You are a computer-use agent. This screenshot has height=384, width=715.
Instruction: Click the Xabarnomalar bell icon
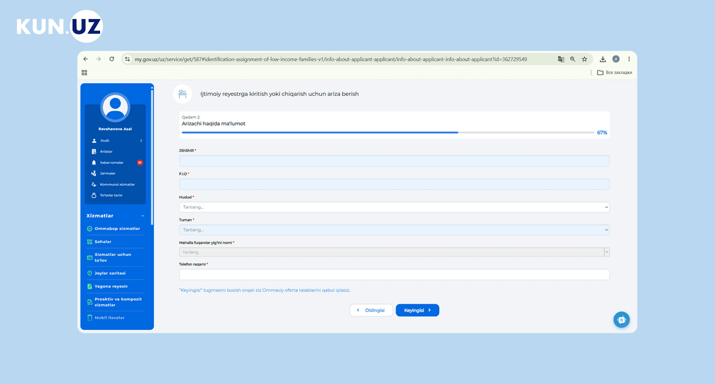tap(94, 162)
